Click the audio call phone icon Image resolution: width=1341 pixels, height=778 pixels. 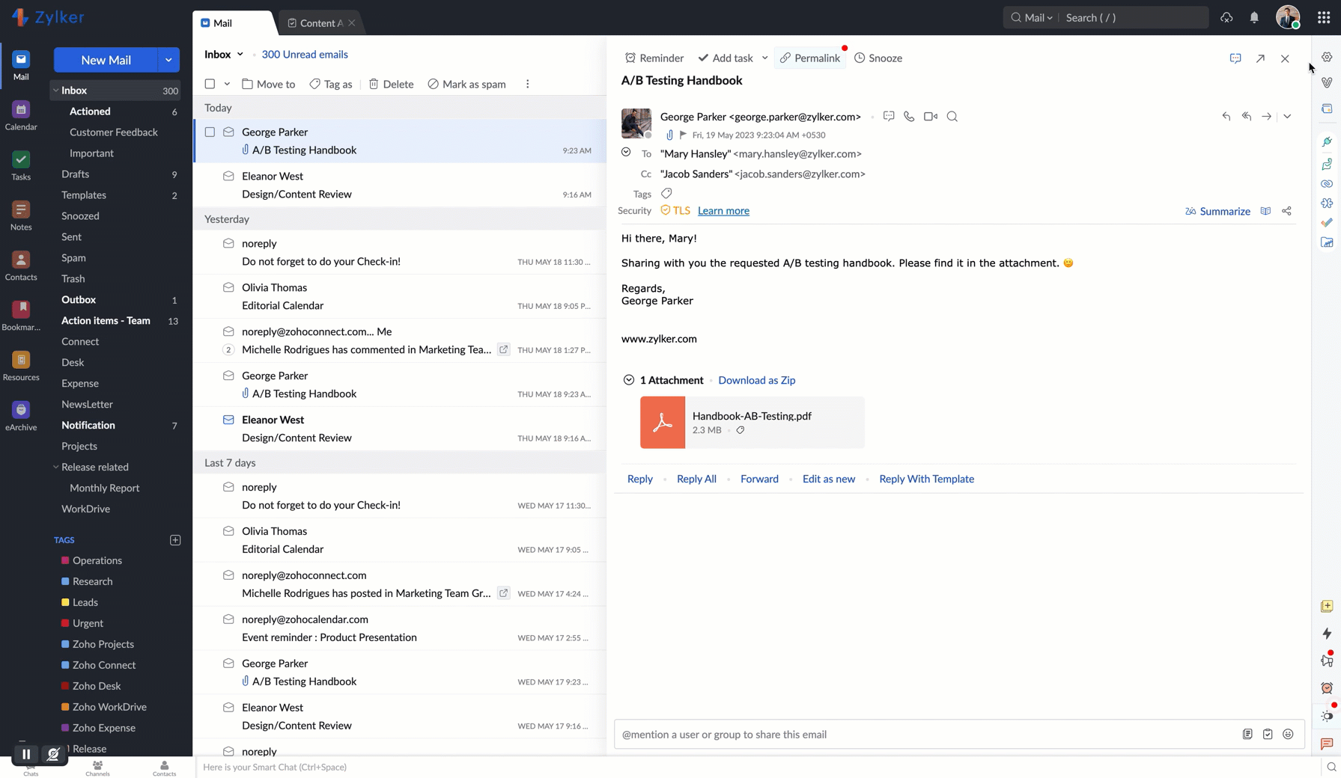pyautogui.click(x=909, y=117)
